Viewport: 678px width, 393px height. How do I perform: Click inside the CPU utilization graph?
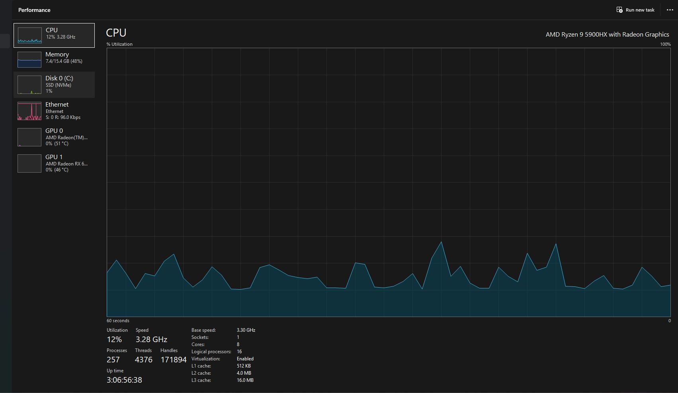(x=389, y=182)
